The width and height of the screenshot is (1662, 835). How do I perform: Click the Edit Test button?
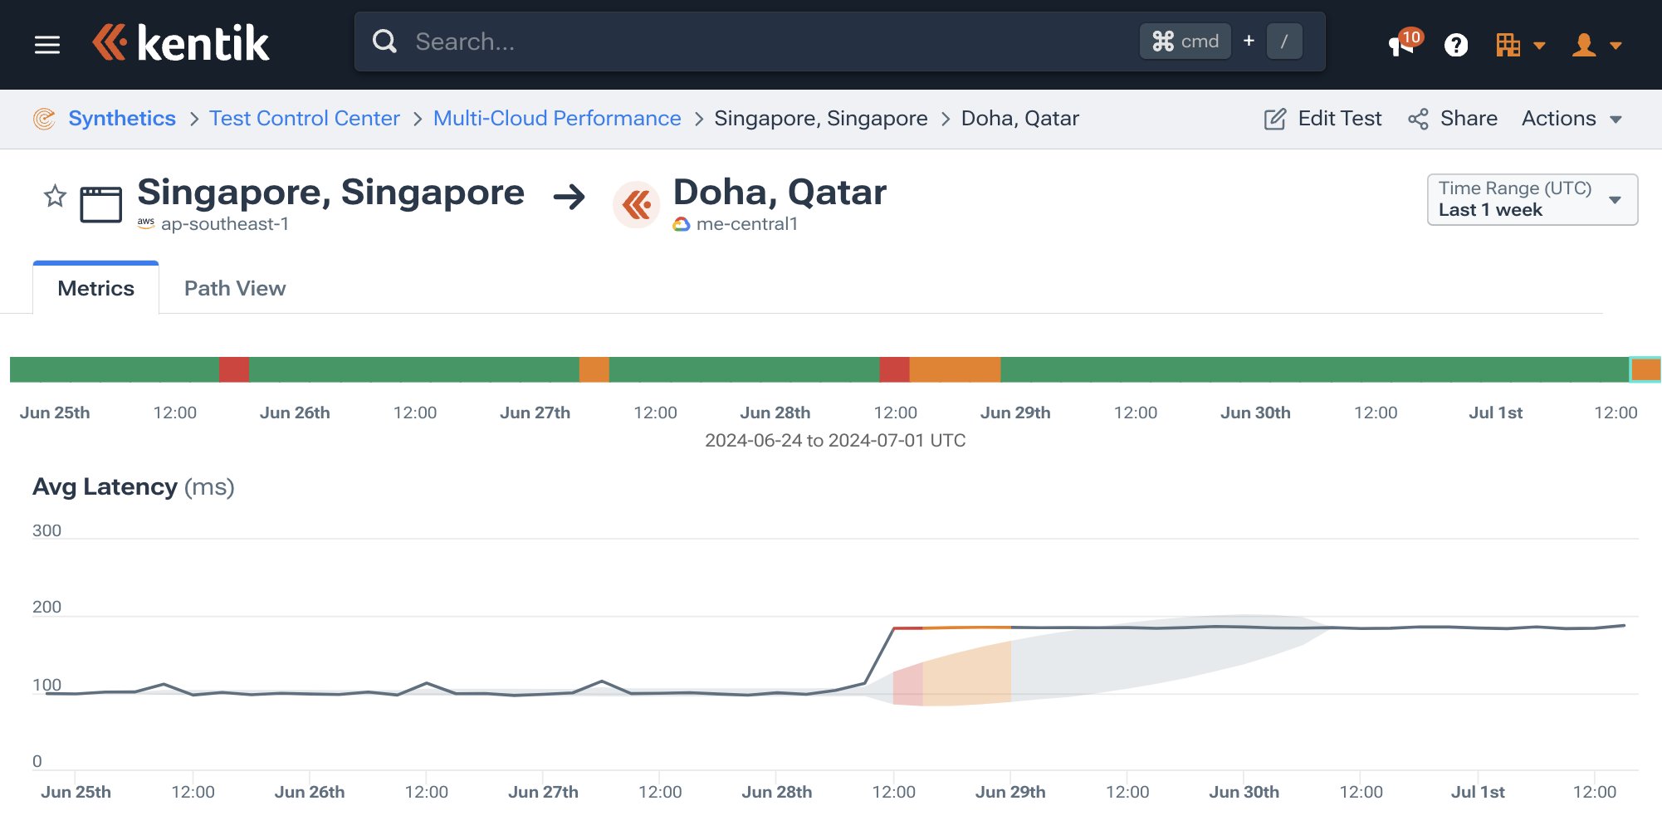point(1322,119)
